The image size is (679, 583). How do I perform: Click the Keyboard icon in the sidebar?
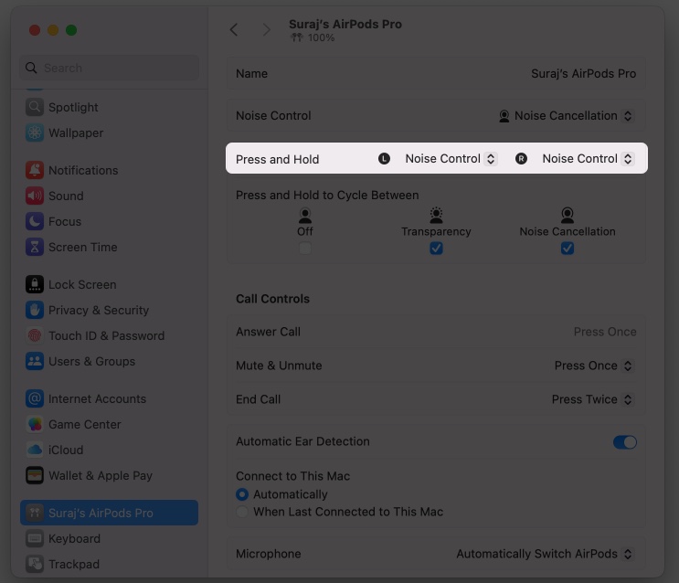34,538
